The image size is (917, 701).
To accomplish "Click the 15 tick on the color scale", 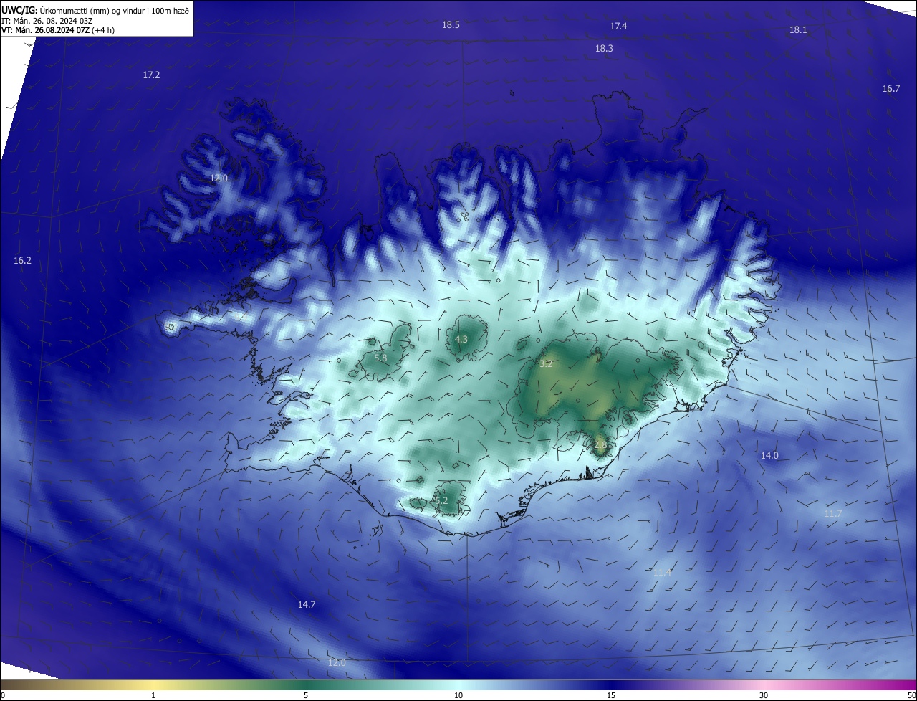I will (611, 695).
